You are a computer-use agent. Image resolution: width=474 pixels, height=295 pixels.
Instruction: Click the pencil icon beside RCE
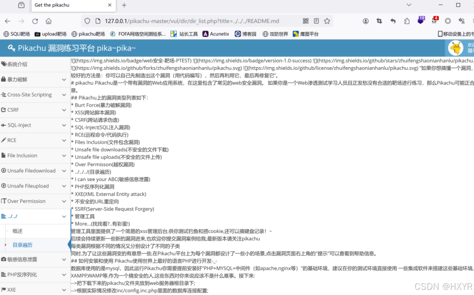click(x=3, y=140)
